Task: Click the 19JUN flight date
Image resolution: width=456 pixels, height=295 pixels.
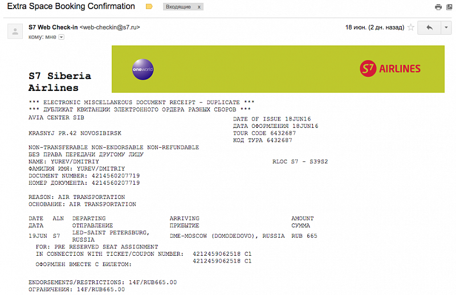Action: pyautogui.click(x=38, y=236)
